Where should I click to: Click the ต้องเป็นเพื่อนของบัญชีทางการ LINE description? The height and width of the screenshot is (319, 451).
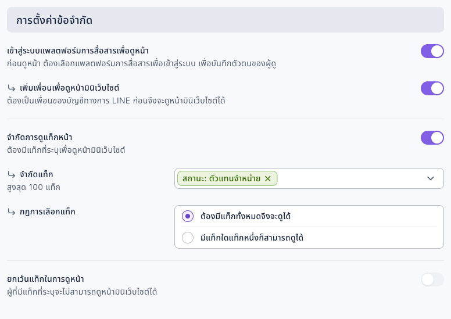click(x=116, y=101)
